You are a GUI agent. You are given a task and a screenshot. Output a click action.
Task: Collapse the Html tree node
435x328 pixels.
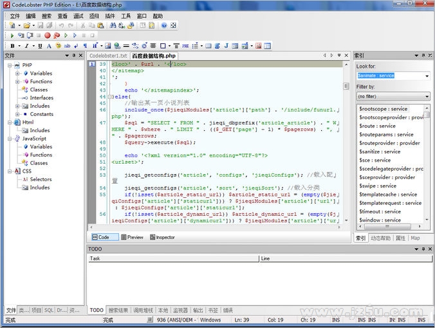10,122
